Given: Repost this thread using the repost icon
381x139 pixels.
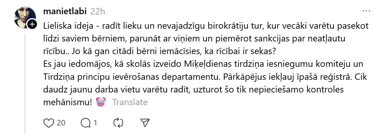Looking at the screenshot, I should point(118,123).
